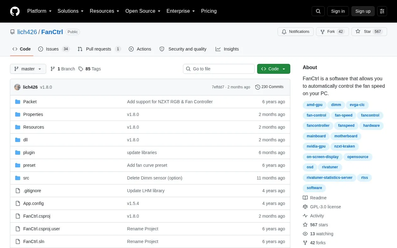This screenshot has height=248, width=397.
Task: Click the Sign up button
Action: click(x=363, y=11)
